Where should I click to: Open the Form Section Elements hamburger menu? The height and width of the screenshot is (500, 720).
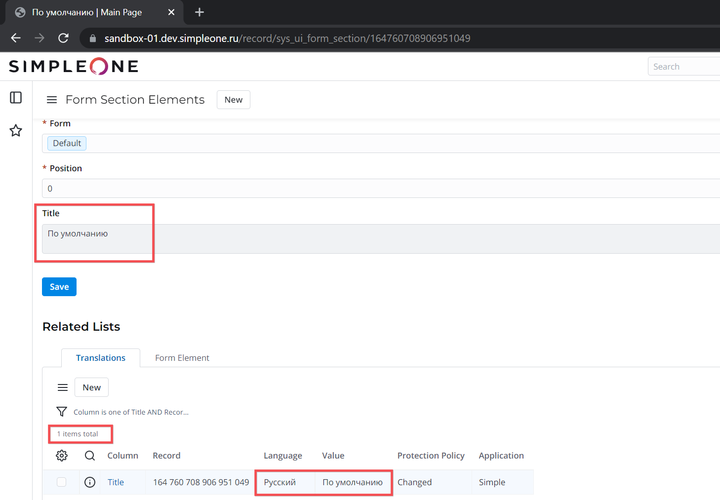pyautogui.click(x=52, y=100)
